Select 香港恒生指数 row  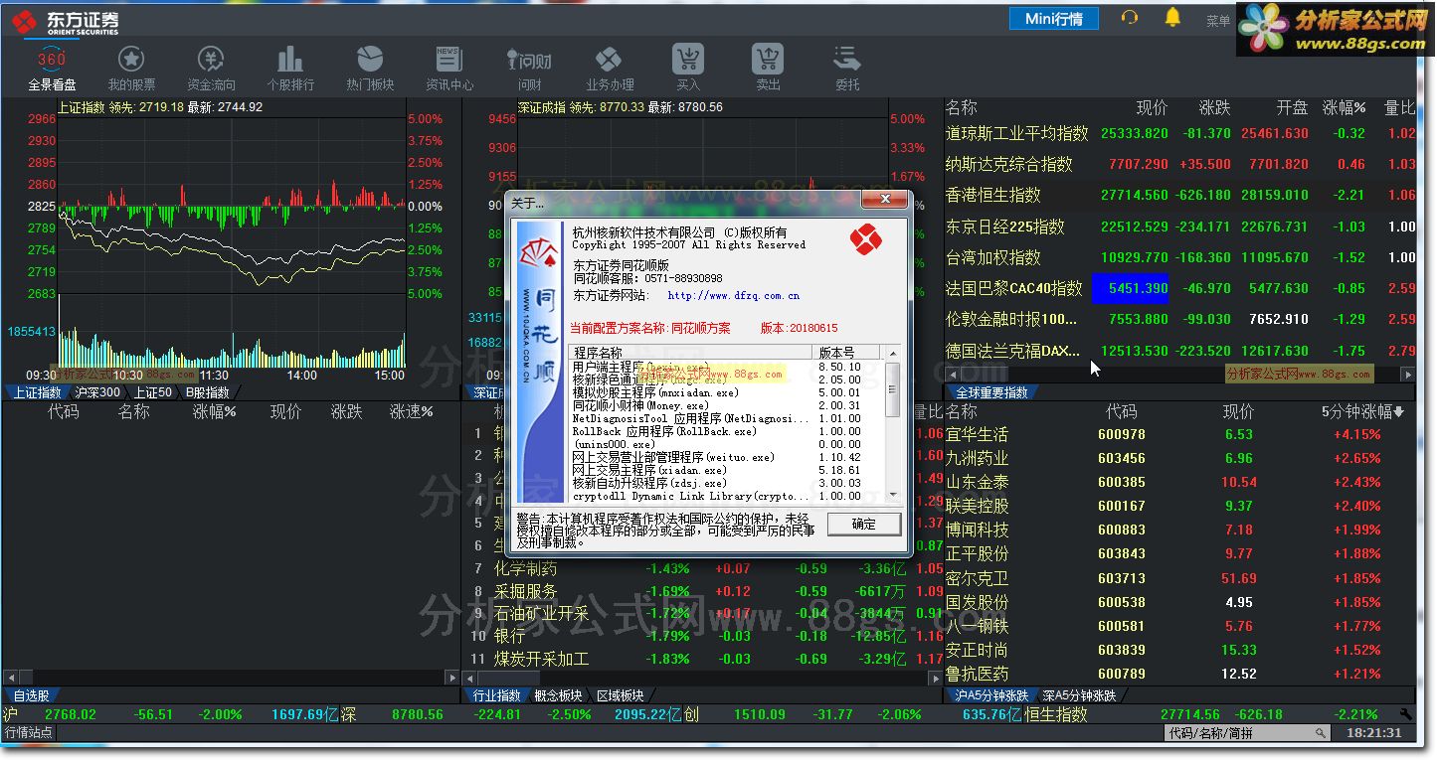click(1179, 195)
